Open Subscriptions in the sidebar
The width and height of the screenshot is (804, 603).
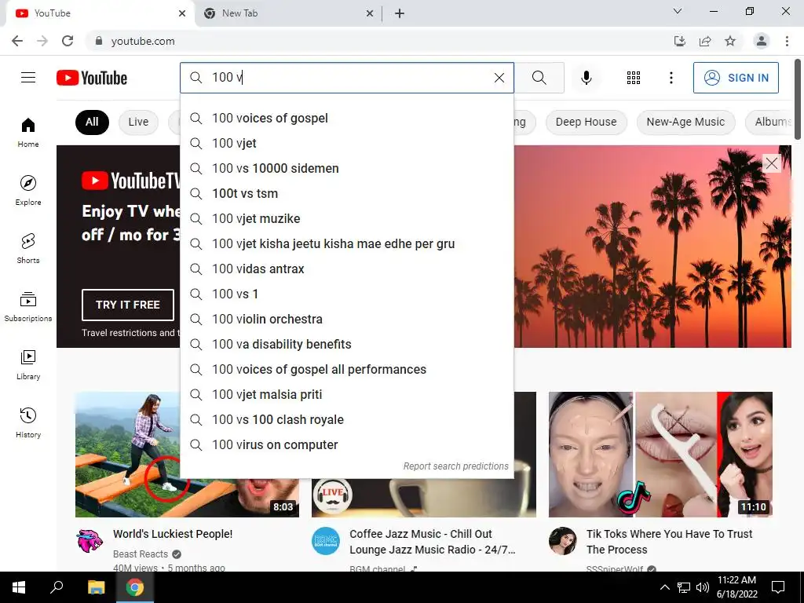pyautogui.click(x=28, y=306)
